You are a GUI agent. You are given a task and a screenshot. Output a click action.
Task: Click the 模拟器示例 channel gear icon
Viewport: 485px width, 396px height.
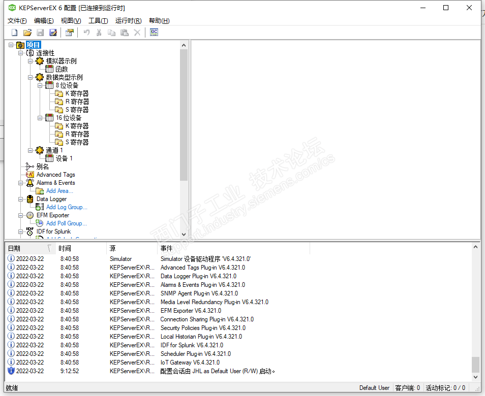tap(40, 61)
